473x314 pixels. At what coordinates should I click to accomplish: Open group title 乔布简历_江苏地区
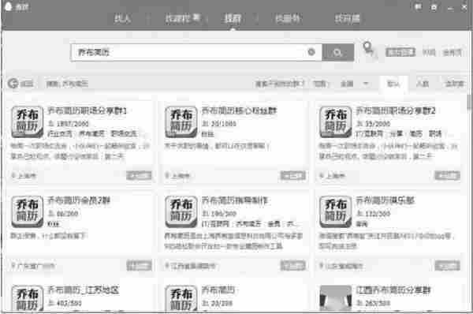click(83, 290)
